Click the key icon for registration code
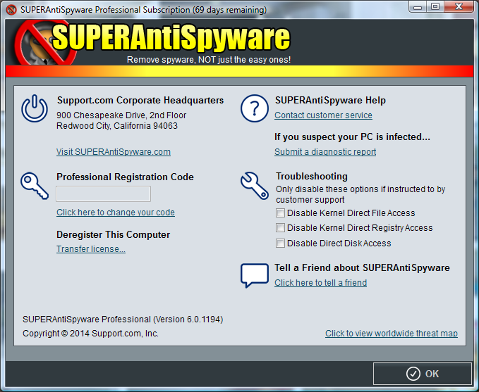Image resolution: width=479 pixels, height=392 pixels. (35, 186)
